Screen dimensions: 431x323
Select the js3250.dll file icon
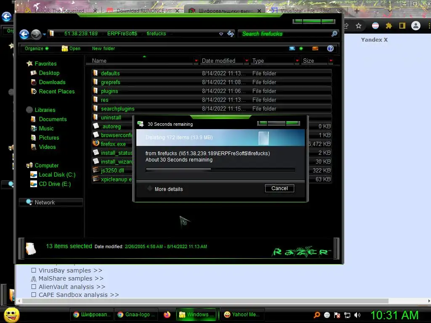point(96,170)
